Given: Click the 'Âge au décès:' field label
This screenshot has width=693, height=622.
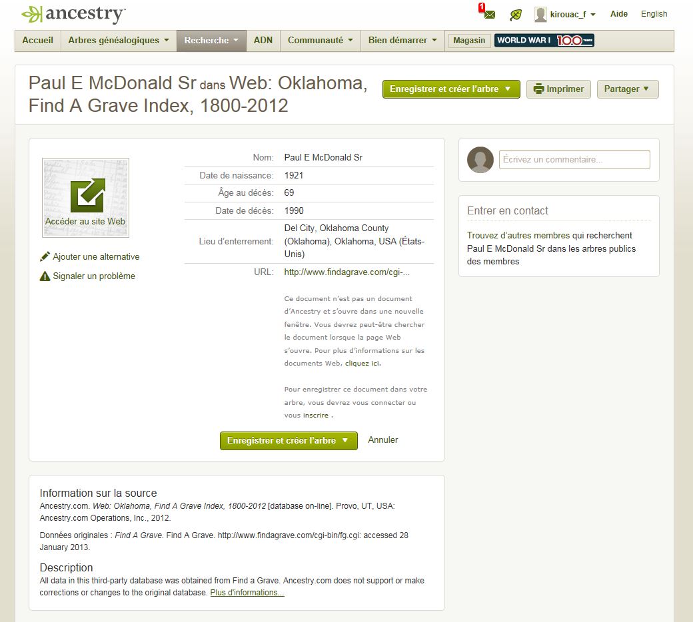Looking at the screenshot, I should click(246, 192).
